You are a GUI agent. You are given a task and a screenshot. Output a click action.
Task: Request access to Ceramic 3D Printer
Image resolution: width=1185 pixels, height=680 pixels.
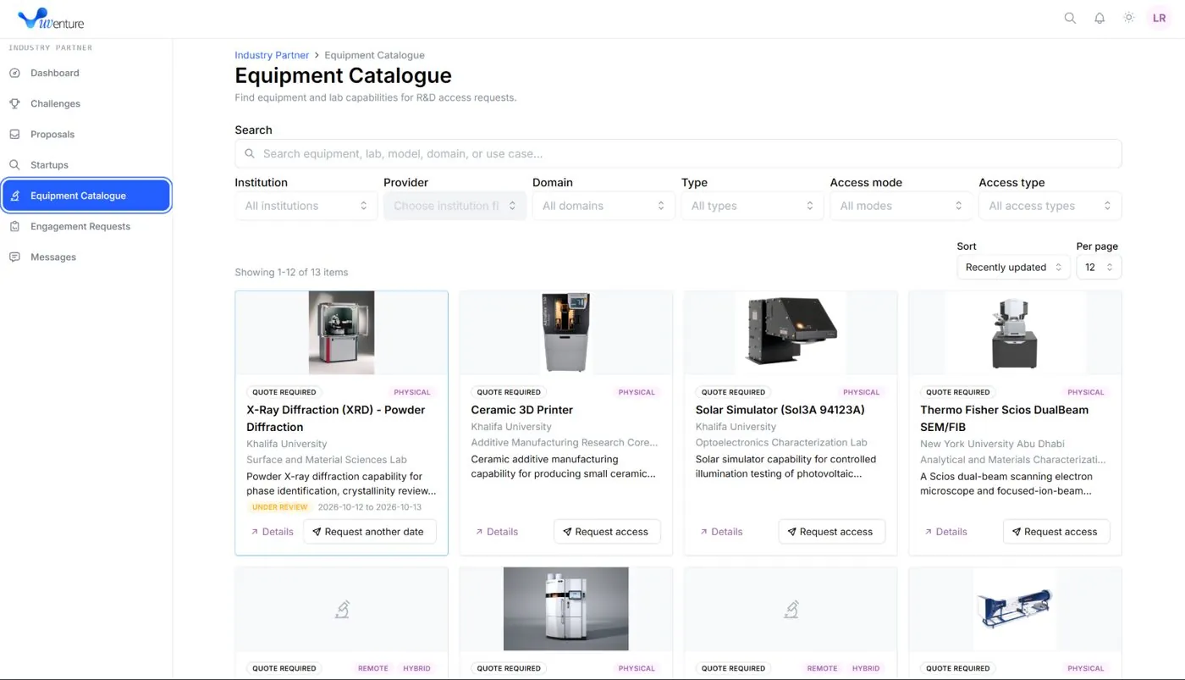pos(607,532)
